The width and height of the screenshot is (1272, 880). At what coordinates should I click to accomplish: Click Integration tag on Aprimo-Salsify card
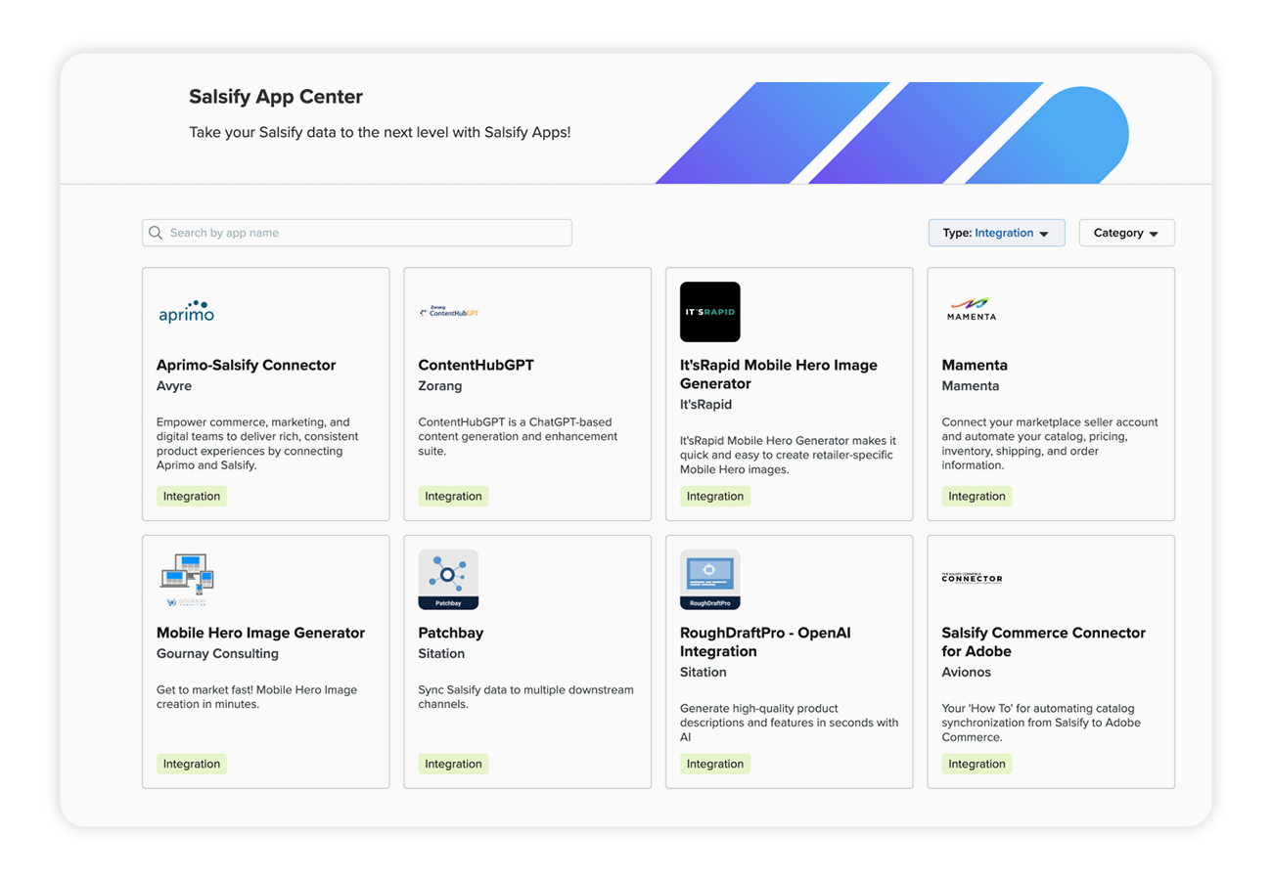pos(192,496)
